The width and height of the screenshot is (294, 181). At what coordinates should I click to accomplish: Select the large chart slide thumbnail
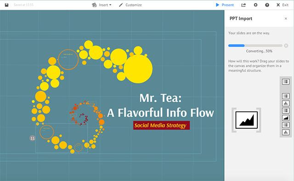pyautogui.click(x=246, y=120)
